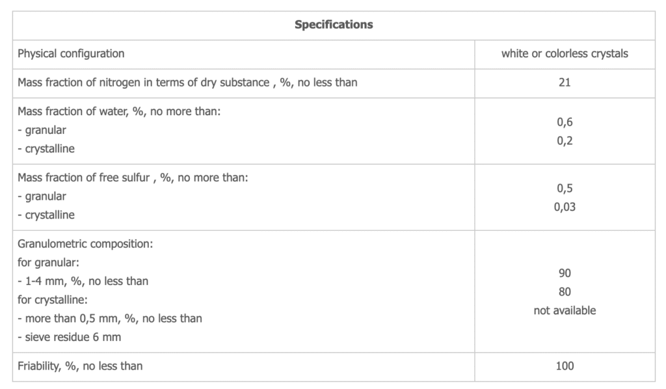This screenshot has width=666, height=389.
Task: Click the nitrogen value 21
Action: (x=565, y=83)
